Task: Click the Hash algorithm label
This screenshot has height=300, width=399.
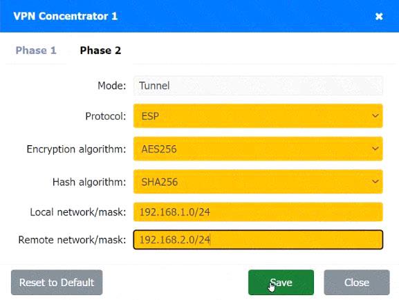Action: click(x=89, y=182)
